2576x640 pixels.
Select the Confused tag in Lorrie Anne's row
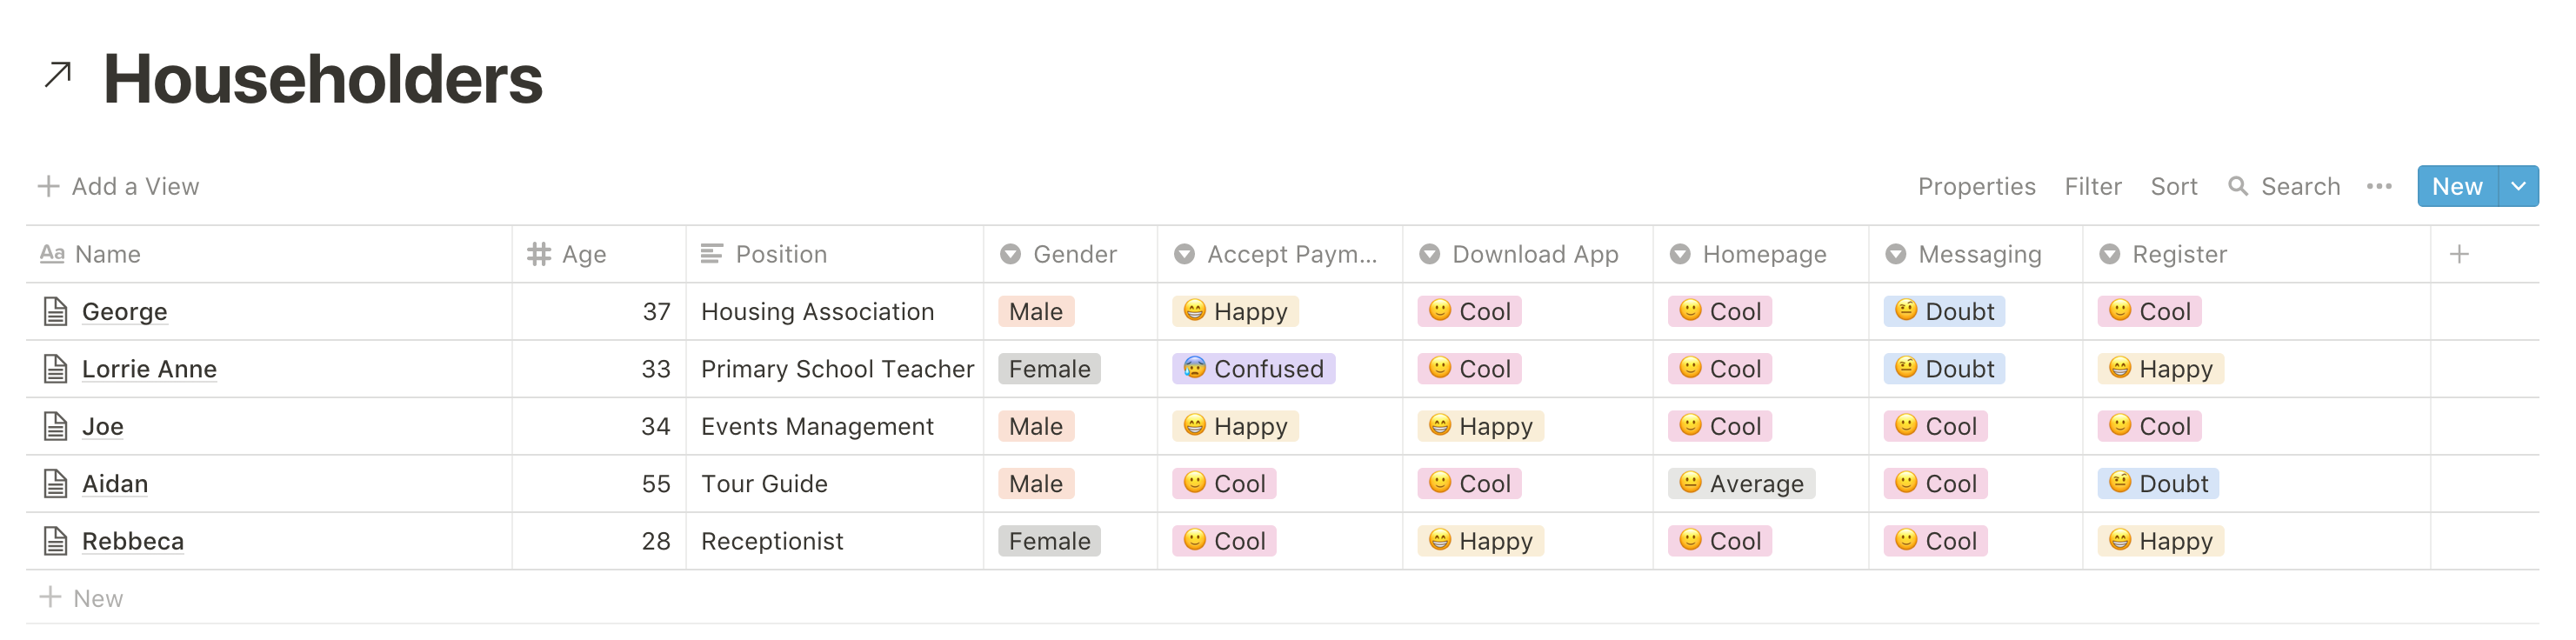click(x=1253, y=369)
